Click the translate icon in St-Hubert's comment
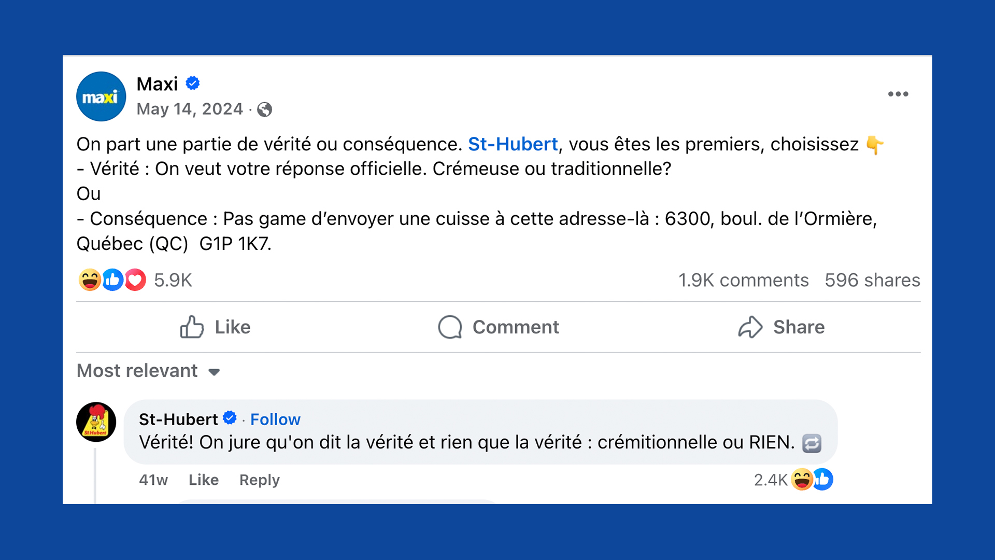Image resolution: width=995 pixels, height=560 pixels. pos(812,443)
